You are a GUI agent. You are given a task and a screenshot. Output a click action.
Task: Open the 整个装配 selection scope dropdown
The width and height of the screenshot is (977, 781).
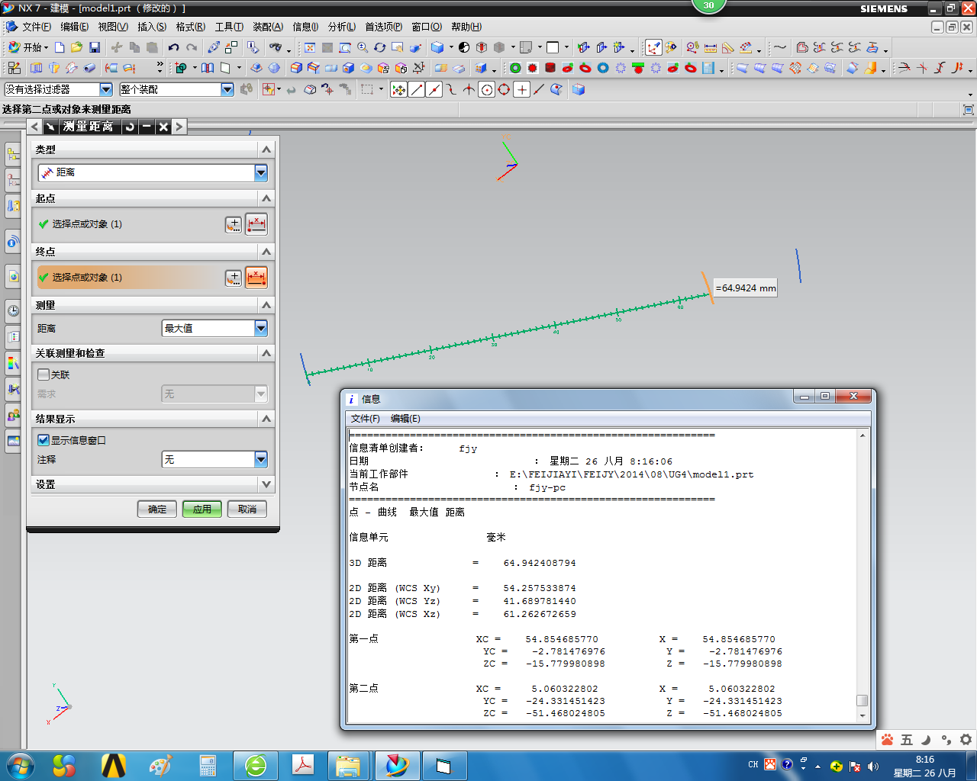(x=227, y=89)
